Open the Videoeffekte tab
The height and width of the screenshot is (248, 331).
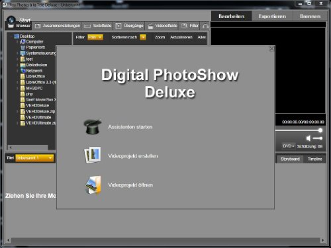pyautogui.click(x=162, y=26)
